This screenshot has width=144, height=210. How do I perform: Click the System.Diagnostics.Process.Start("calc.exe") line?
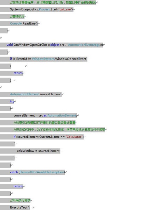click(x=42, y=9)
